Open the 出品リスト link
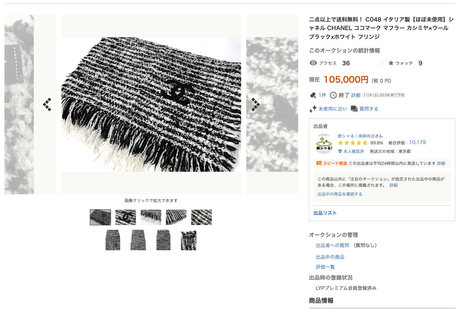The image size is (458, 310). pos(325,213)
